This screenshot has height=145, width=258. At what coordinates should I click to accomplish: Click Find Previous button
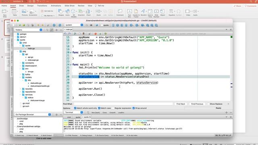[x=197, y=104]
